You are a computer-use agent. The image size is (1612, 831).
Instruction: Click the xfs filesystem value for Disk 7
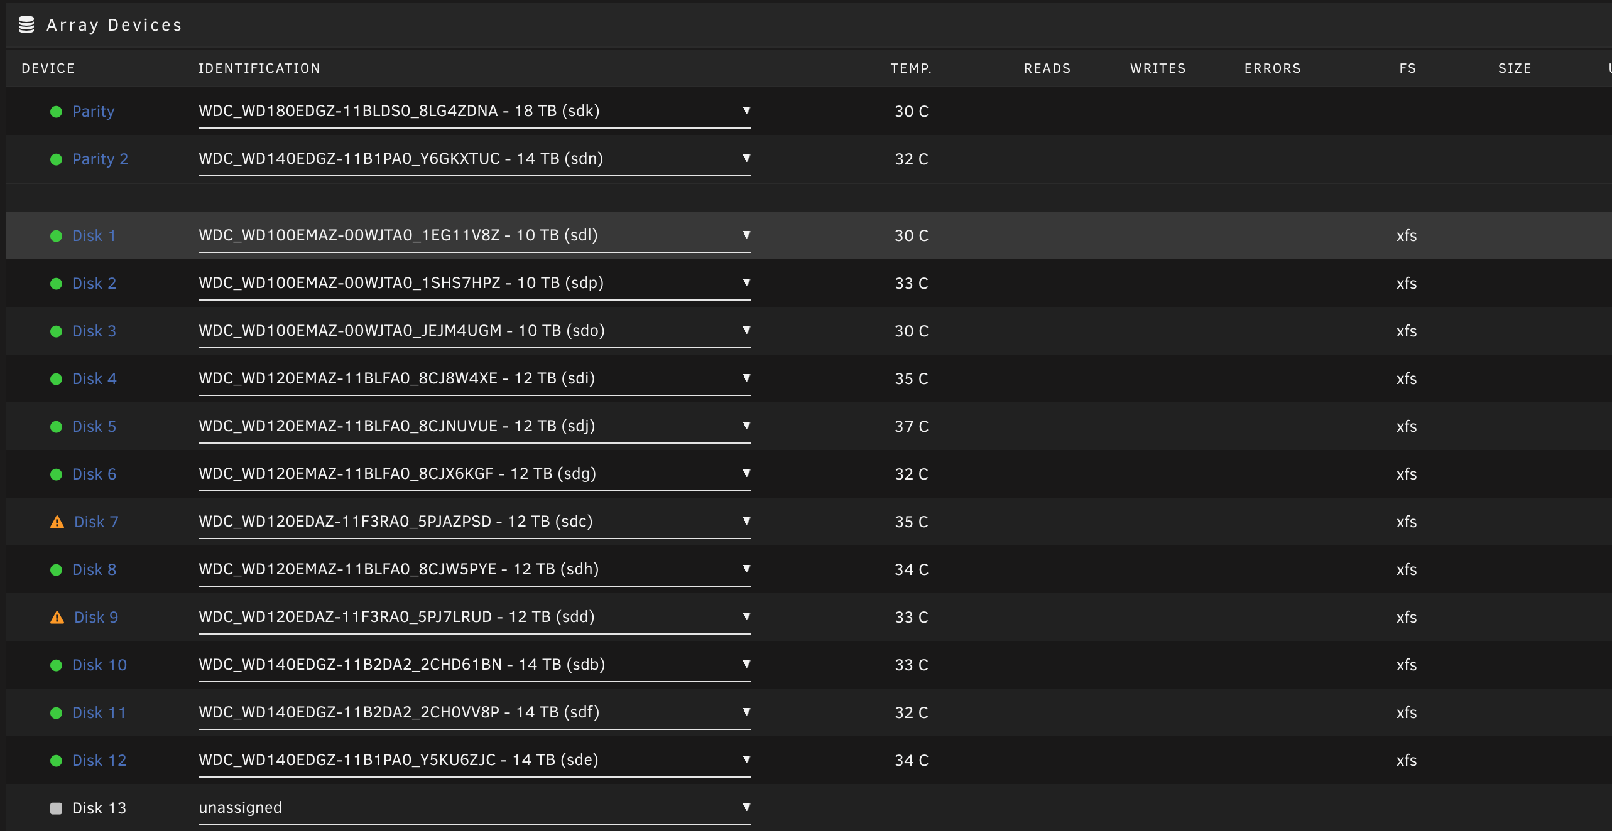pyautogui.click(x=1407, y=522)
